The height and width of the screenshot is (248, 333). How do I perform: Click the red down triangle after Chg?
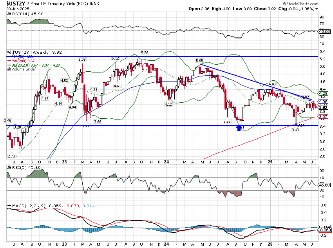coord(328,8)
